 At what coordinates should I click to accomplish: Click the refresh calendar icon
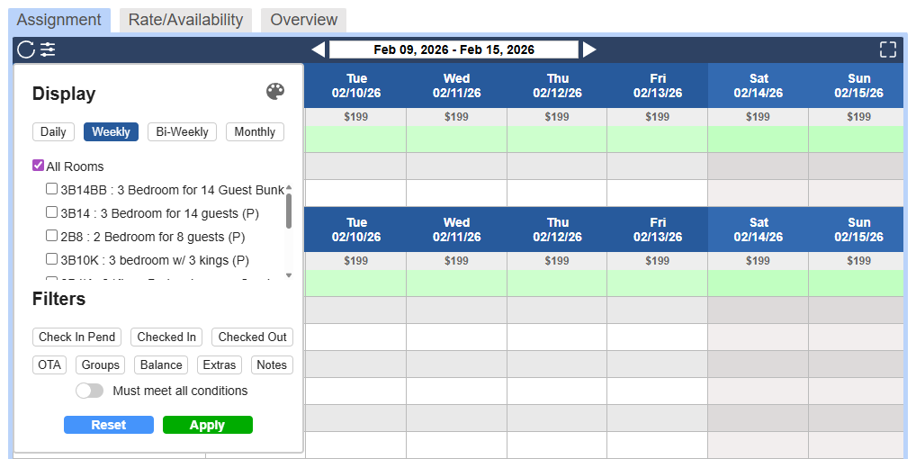pos(25,49)
